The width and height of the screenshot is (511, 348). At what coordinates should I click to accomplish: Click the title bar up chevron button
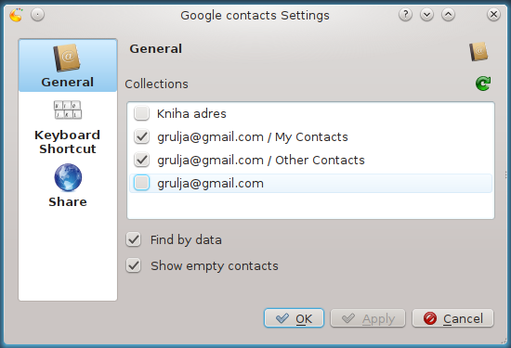pyautogui.click(x=449, y=15)
